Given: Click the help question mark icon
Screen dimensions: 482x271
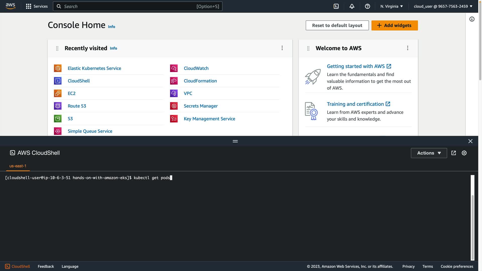Looking at the screenshot, I should [x=367, y=6].
